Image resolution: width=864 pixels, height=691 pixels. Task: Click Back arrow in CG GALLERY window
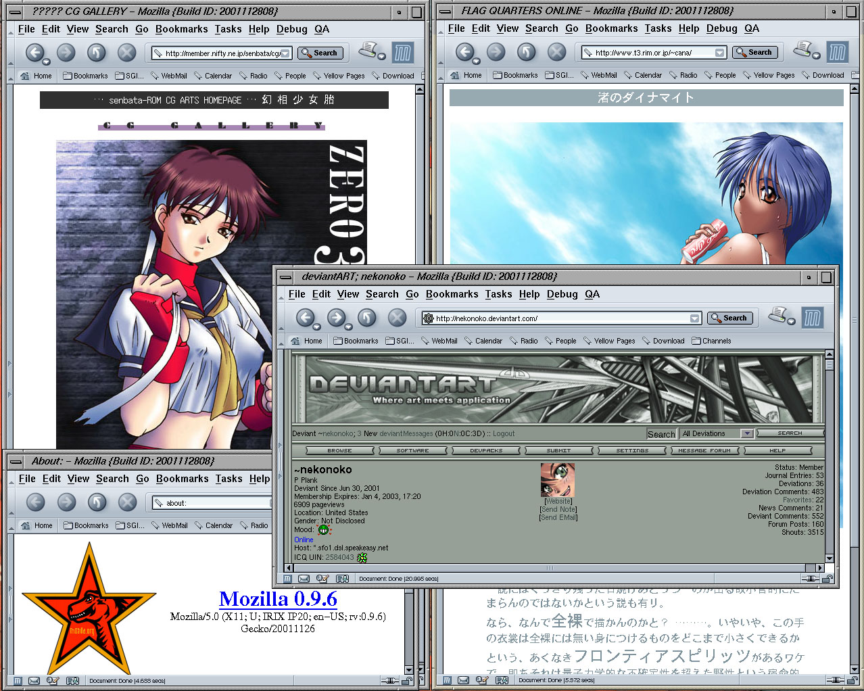[x=34, y=53]
